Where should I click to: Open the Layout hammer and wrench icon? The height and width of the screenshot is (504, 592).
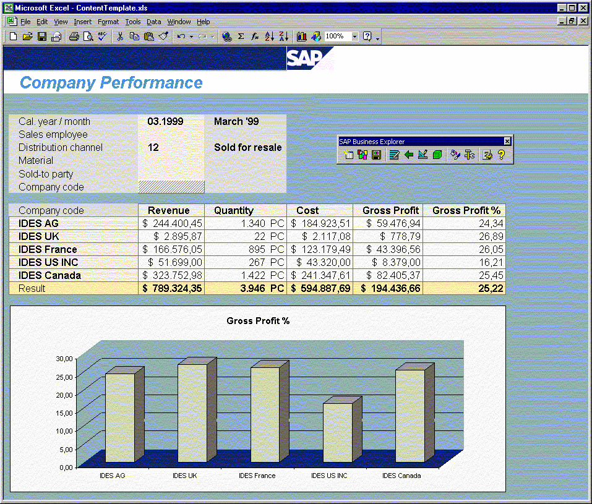click(x=470, y=155)
